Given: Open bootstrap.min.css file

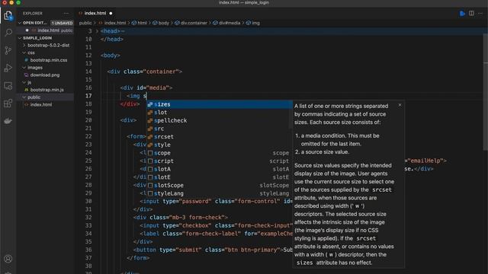Looking at the screenshot, I should tap(49, 60).
